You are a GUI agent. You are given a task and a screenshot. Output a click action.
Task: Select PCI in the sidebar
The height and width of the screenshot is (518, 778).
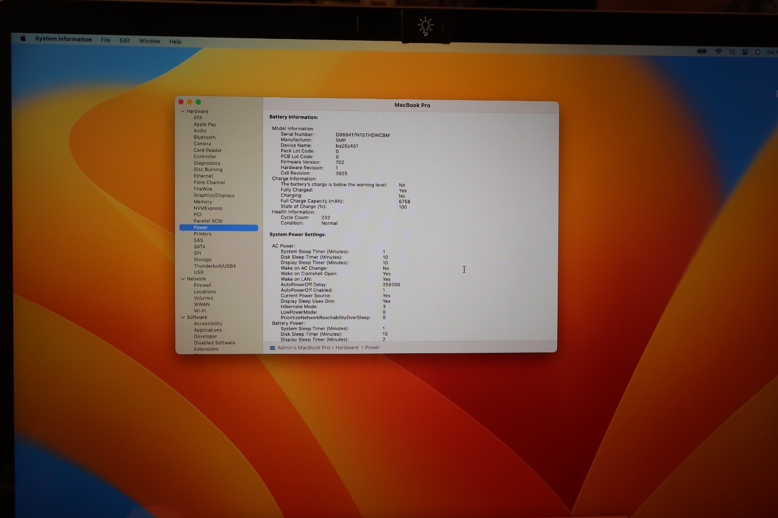197,214
